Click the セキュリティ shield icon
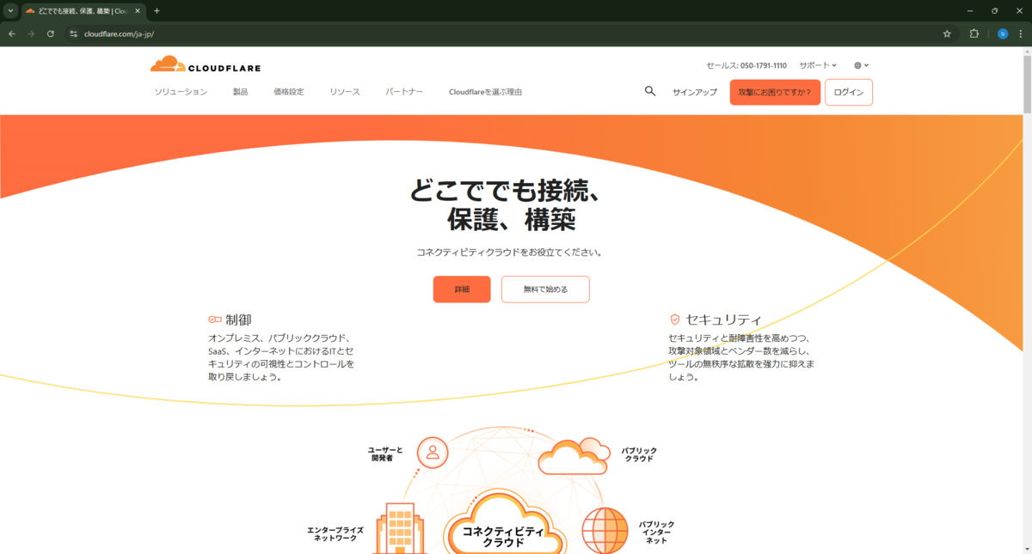 675,320
